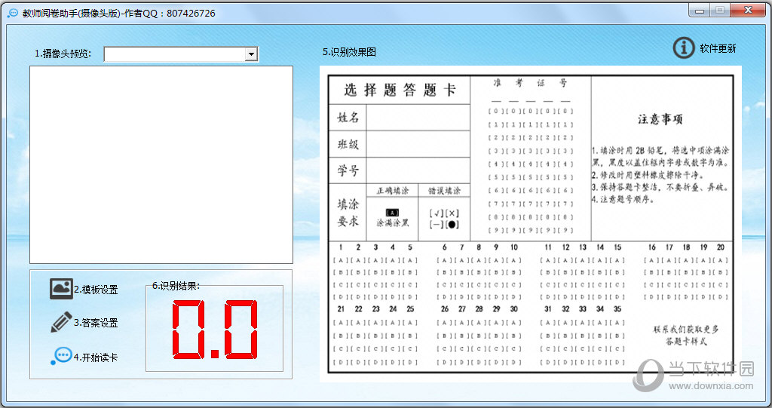
Task: Click the 软件更新 software update link
Action: [x=718, y=48]
